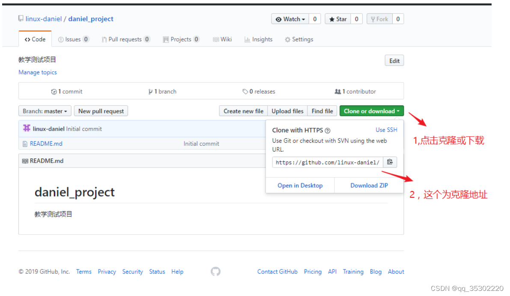Open the Insights tab
The height and width of the screenshot is (296, 510).
tap(259, 39)
